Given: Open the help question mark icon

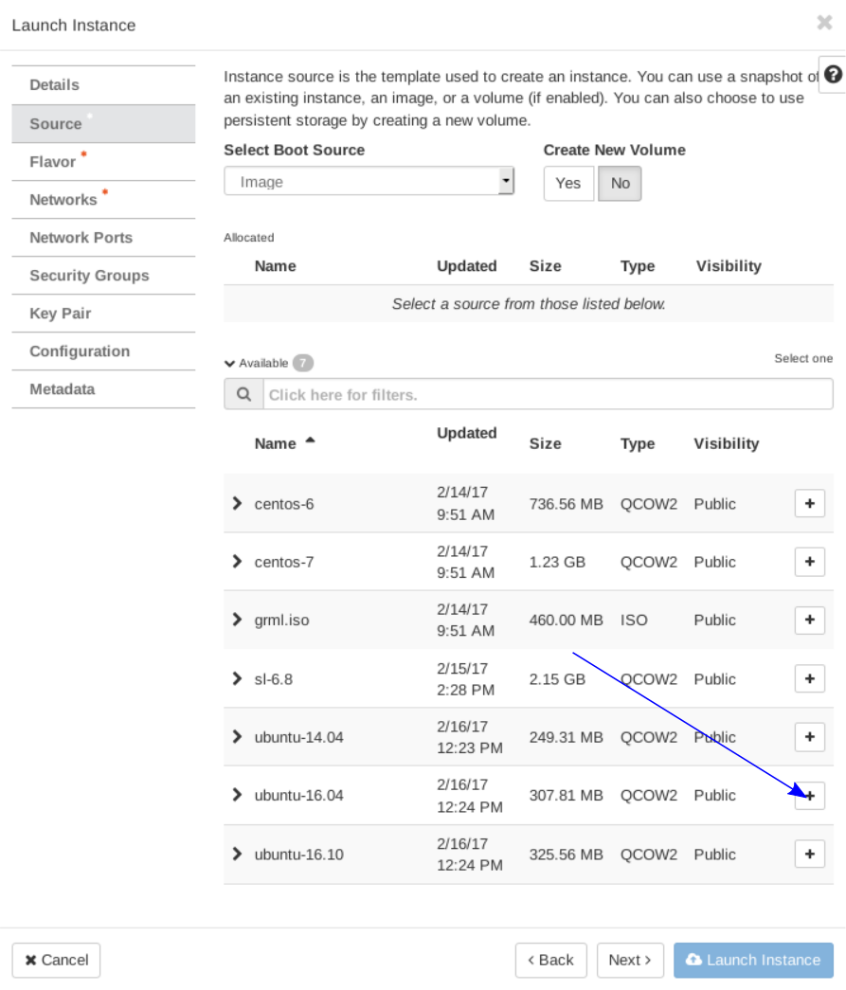Looking at the screenshot, I should [833, 75].
